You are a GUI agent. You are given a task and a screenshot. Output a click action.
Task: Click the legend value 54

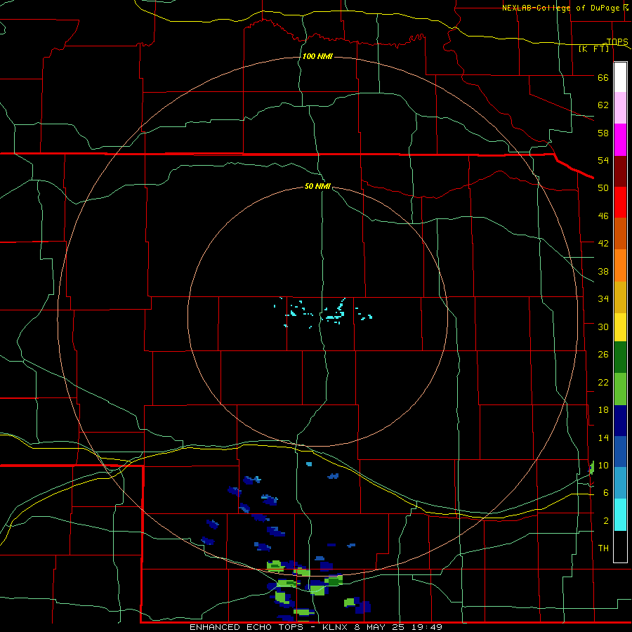(x=603, y=160)
